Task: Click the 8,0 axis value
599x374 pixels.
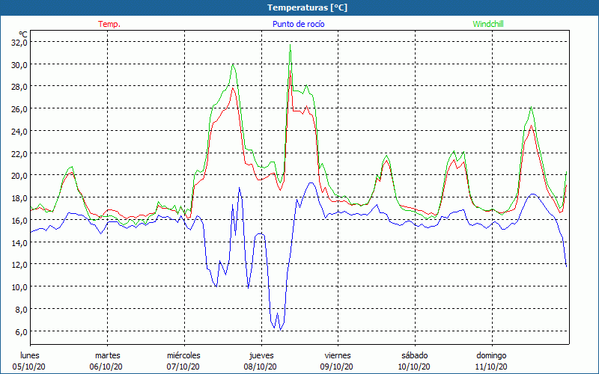Action: 21,309
